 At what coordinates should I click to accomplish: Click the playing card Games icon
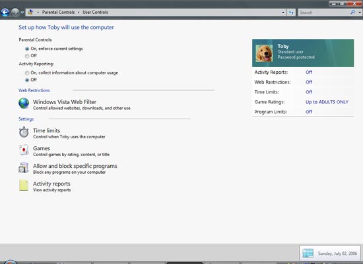tap(24, 150)
